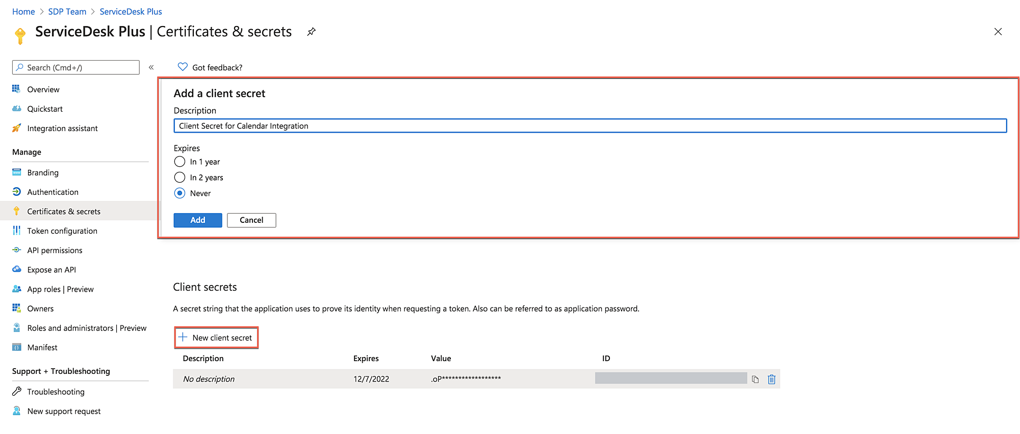The image size is (1020, 434).
Task: Click the Roles and administrators icon
Action: pyautogui.click(x=16, y=327)
